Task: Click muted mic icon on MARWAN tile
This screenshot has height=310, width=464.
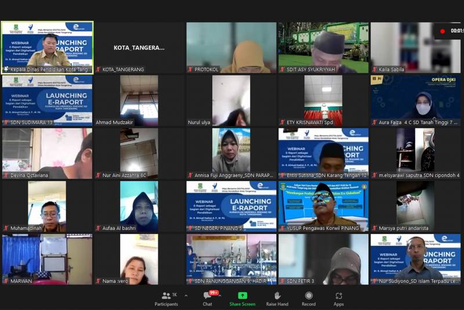Action: pos(6,282)
